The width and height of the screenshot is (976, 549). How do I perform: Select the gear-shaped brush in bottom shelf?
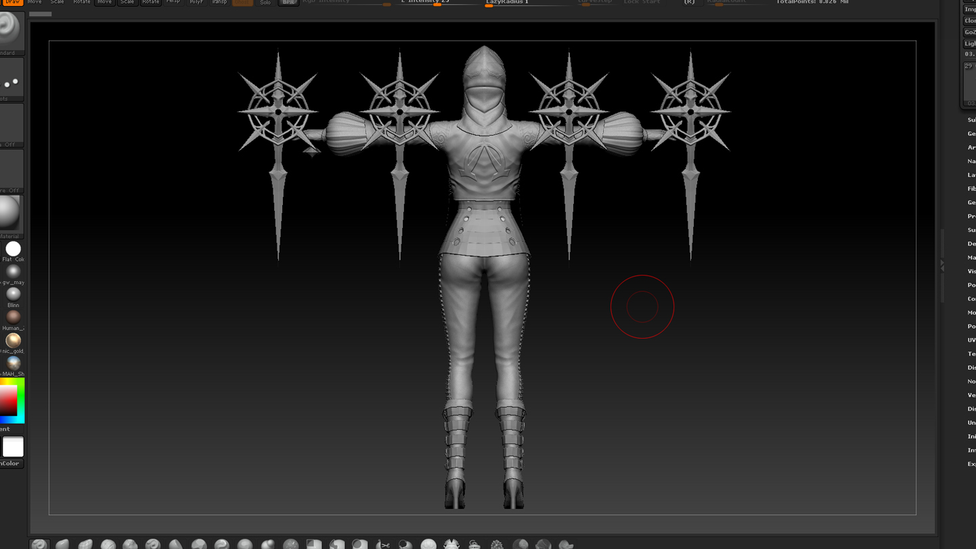click(497, 544)
